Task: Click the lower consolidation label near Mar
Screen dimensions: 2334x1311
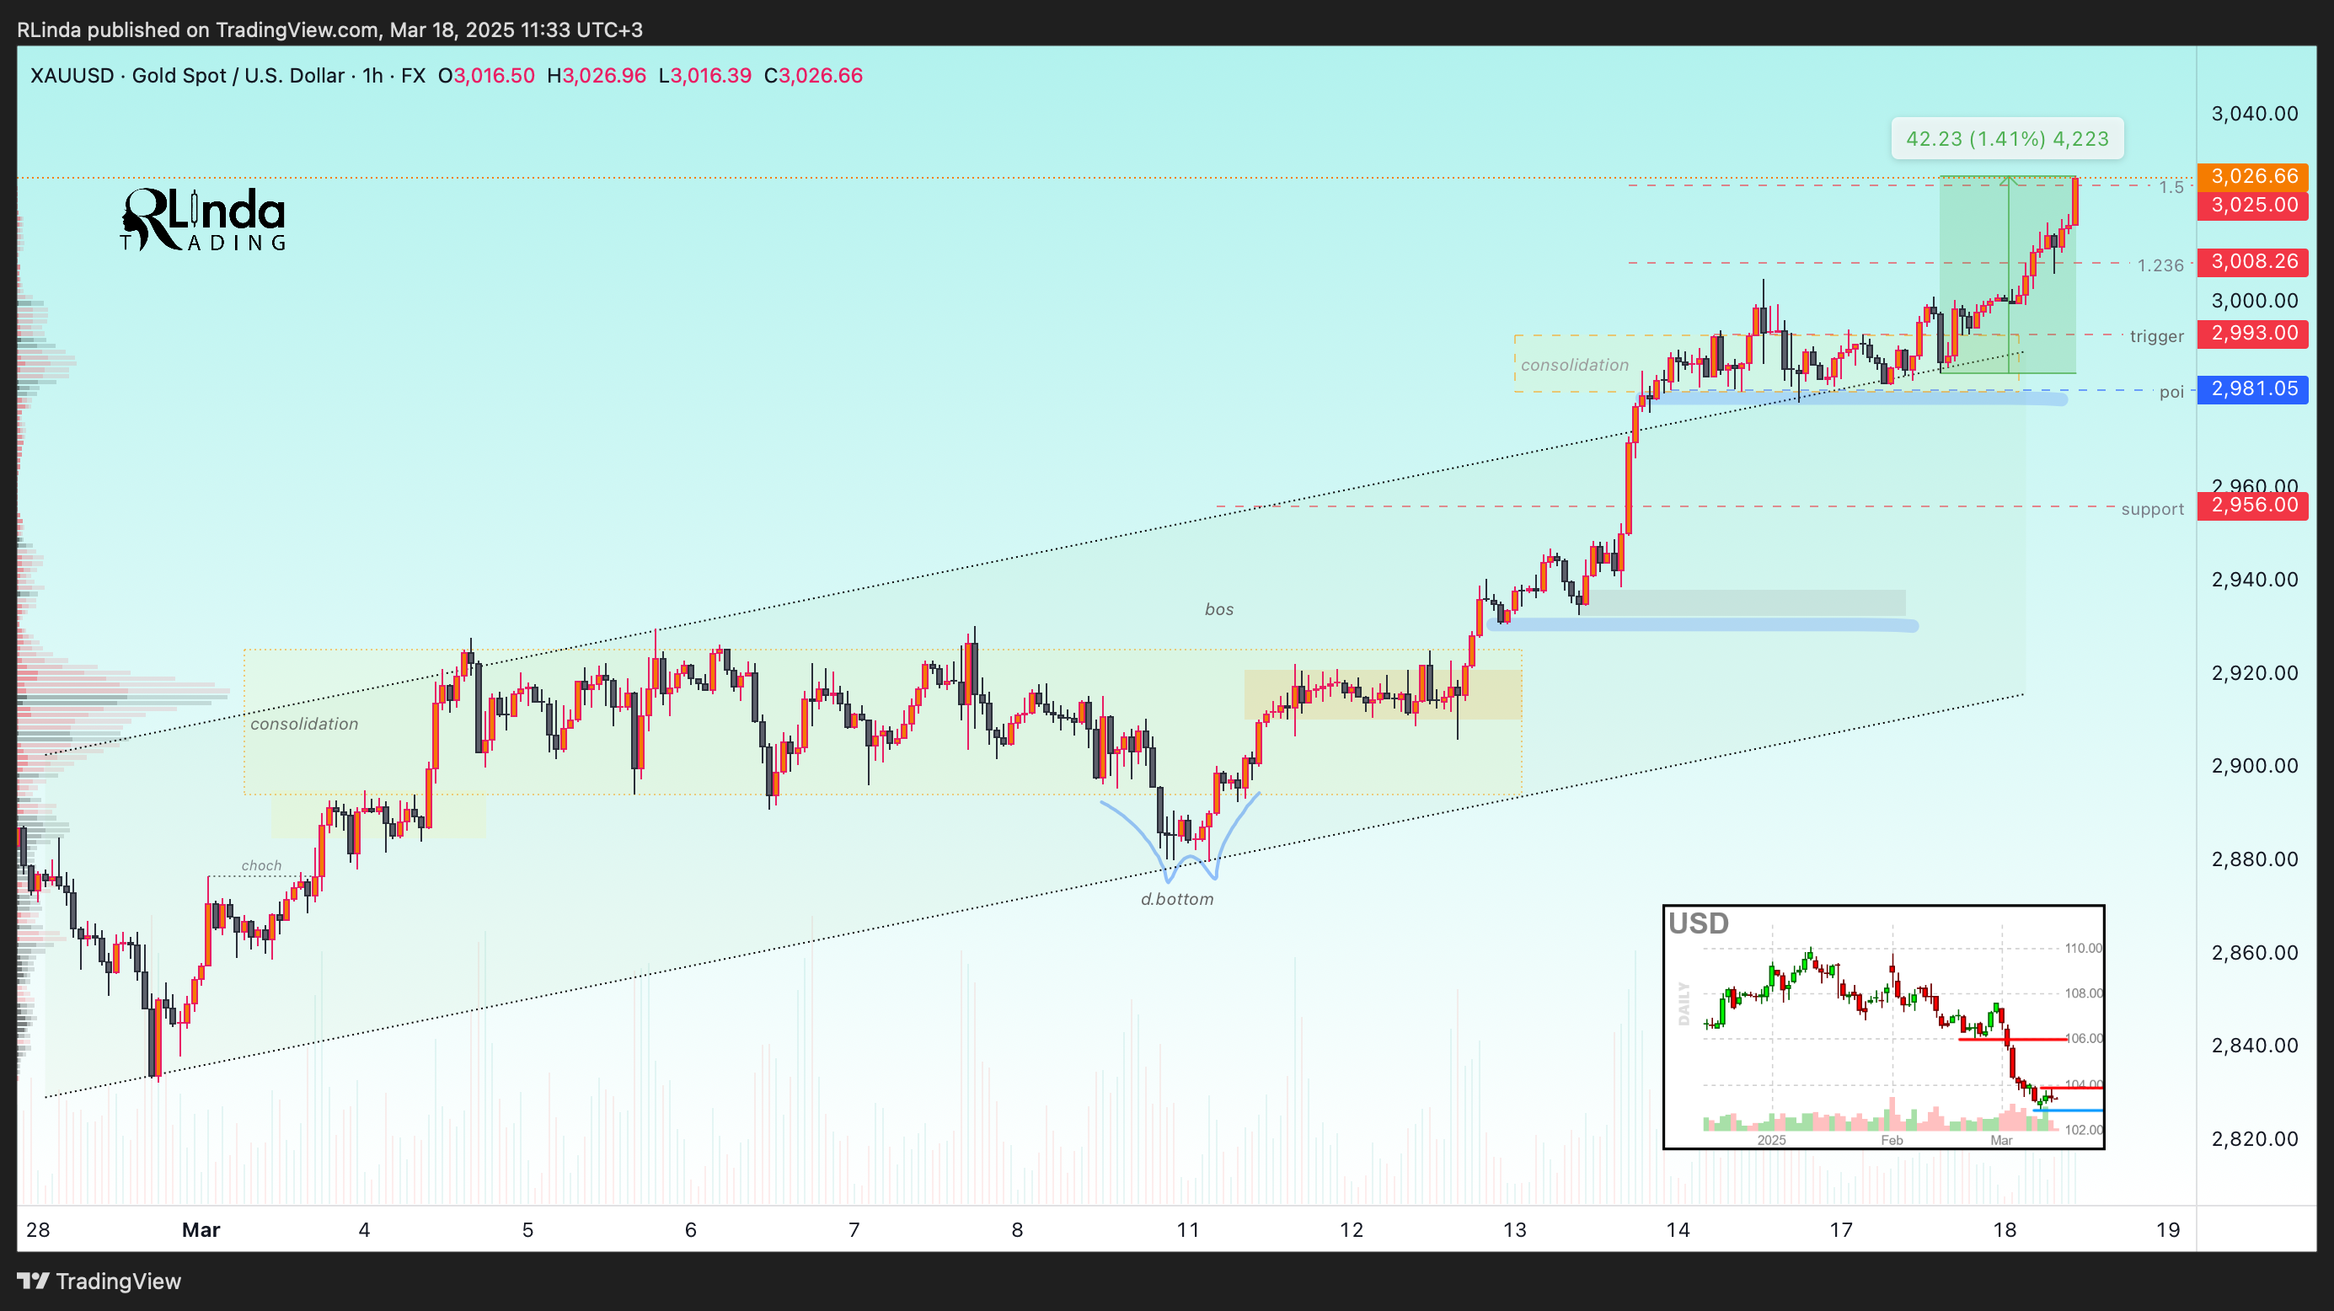Action: click(x=303, y=724)
